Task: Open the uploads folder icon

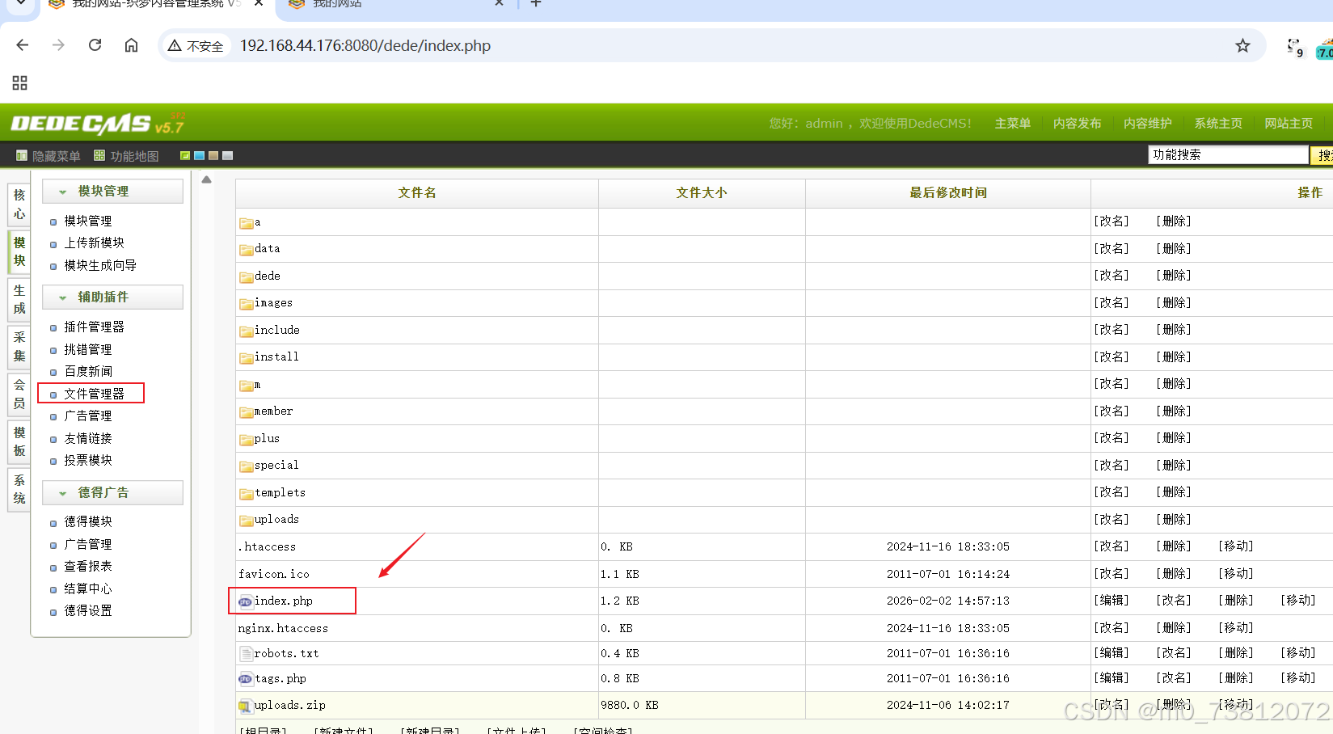Action: (246, 521)
